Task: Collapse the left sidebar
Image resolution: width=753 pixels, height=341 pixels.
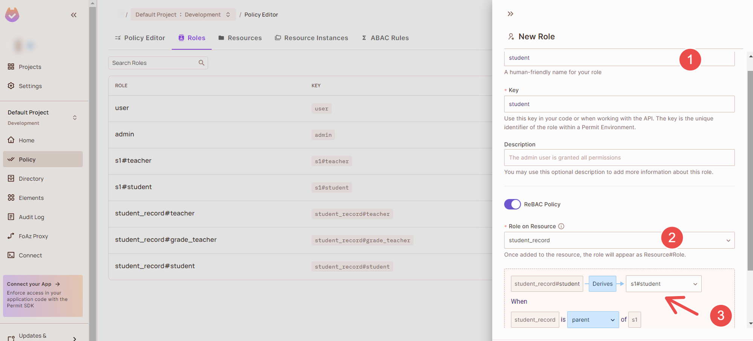Action: coord(73,15)
